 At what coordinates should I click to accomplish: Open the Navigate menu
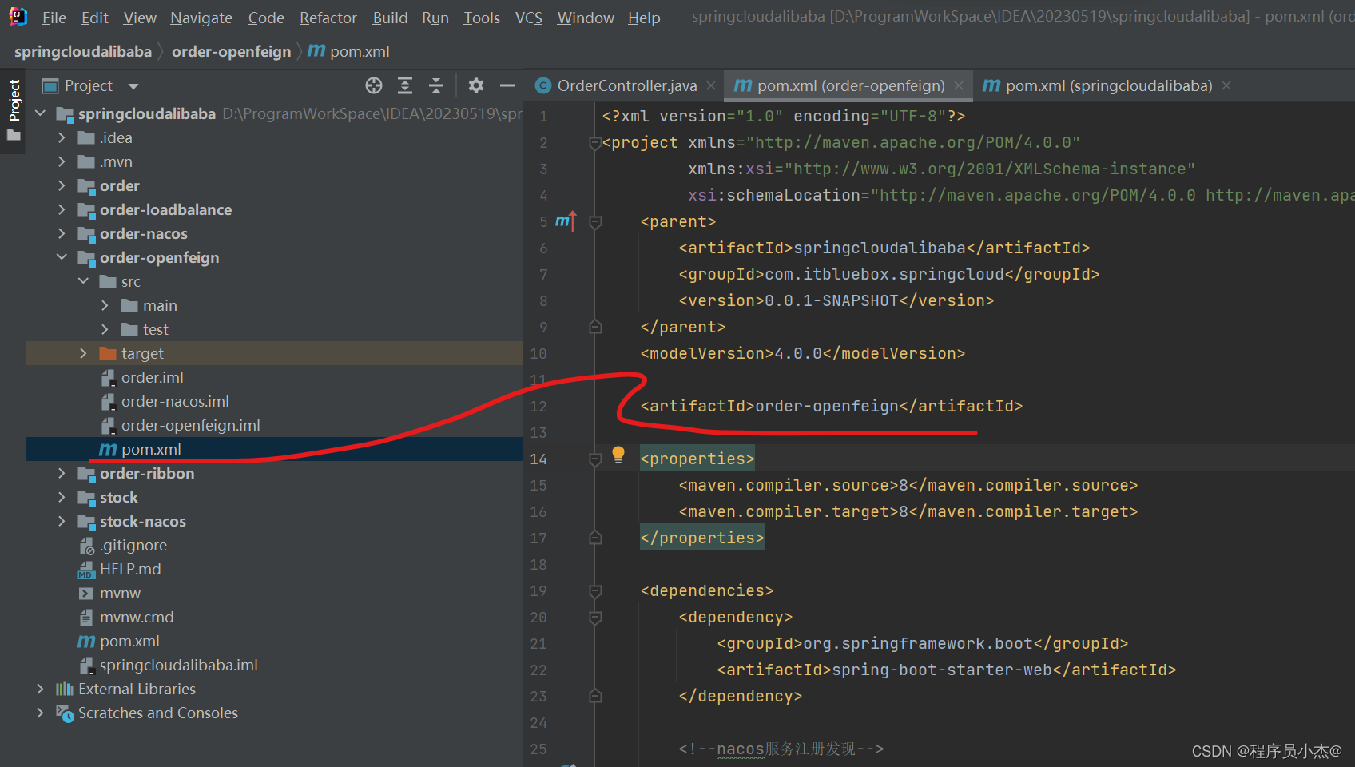point(201,18)
